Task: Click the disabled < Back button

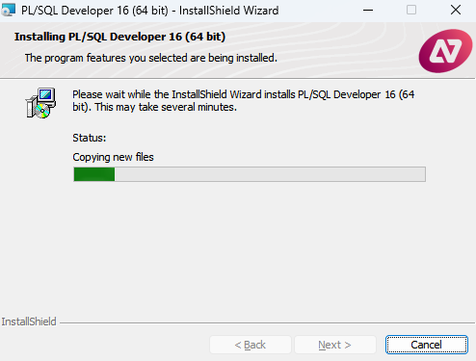Action: tap(251, 345)
